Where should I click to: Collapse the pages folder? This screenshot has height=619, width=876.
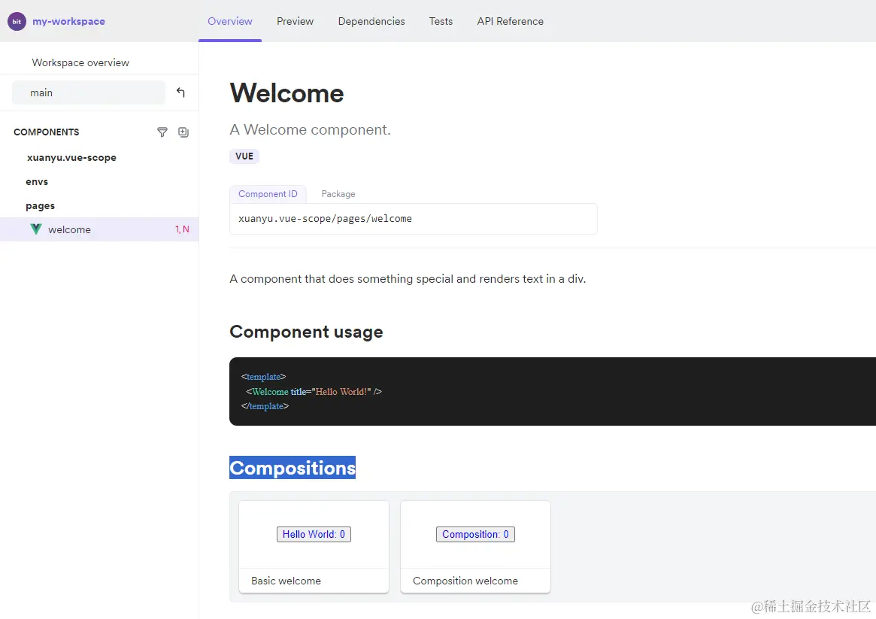click(40, 206)
